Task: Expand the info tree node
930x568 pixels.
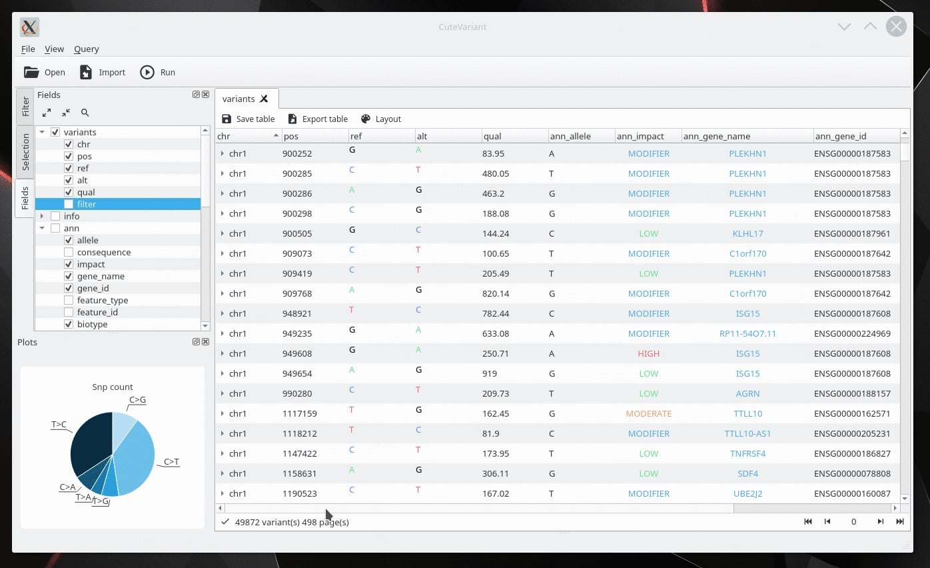Action: click(x=42, y=216)
